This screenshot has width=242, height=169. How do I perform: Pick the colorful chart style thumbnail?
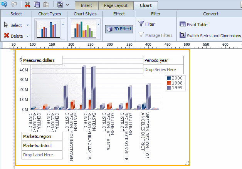point(84,29)
